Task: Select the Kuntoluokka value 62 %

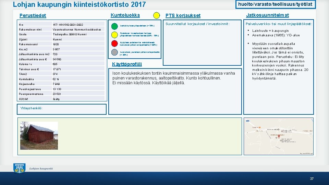Action: [x=56, y=79]
